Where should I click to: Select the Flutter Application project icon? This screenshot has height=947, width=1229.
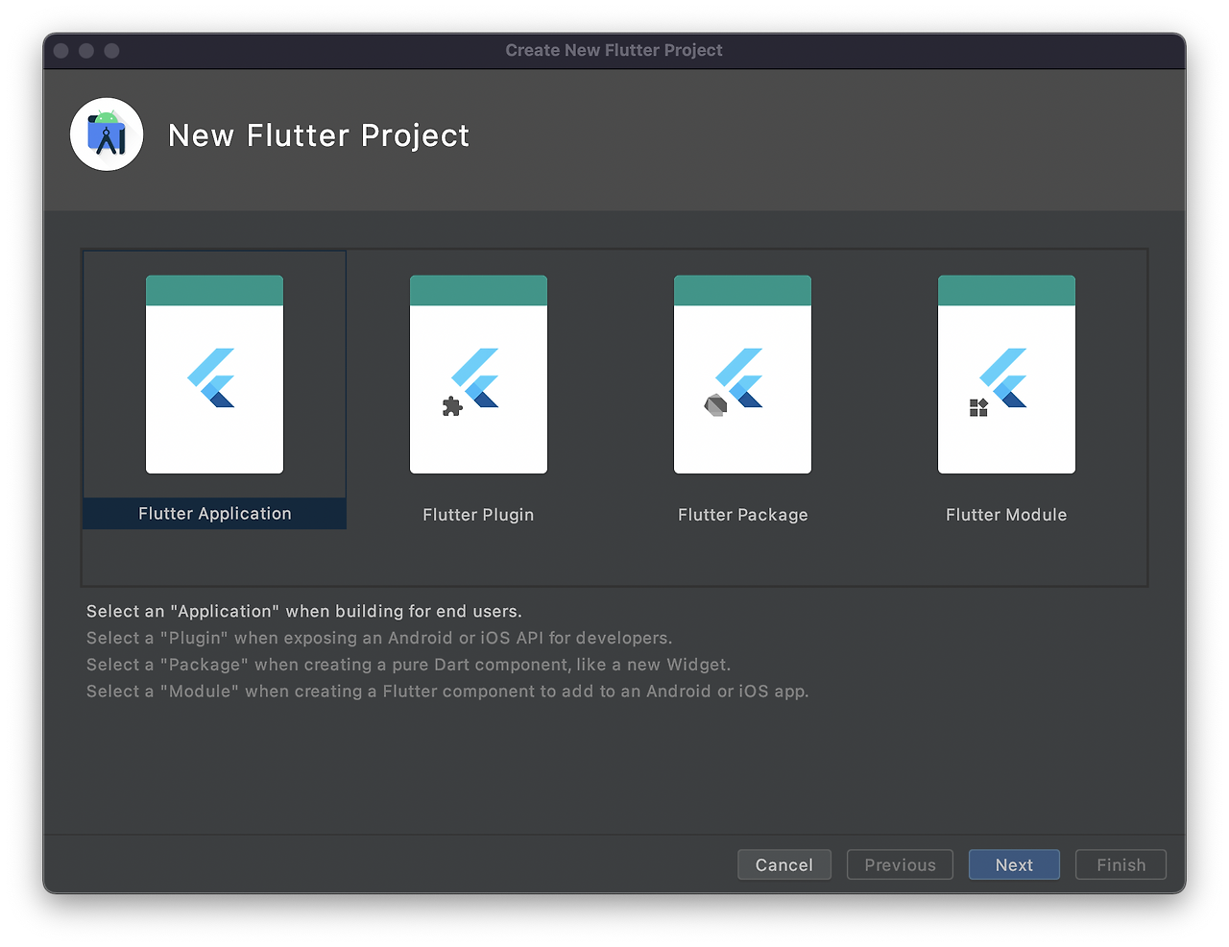(x=214, y=375)
